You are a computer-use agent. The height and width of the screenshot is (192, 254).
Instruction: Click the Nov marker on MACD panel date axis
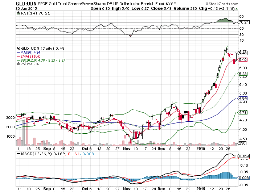click(x=127, y=189)
